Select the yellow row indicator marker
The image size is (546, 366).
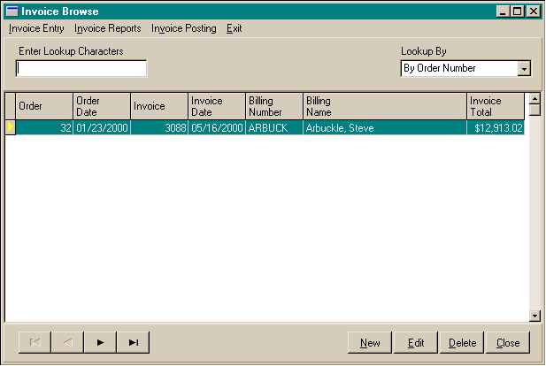click(10, 128)
